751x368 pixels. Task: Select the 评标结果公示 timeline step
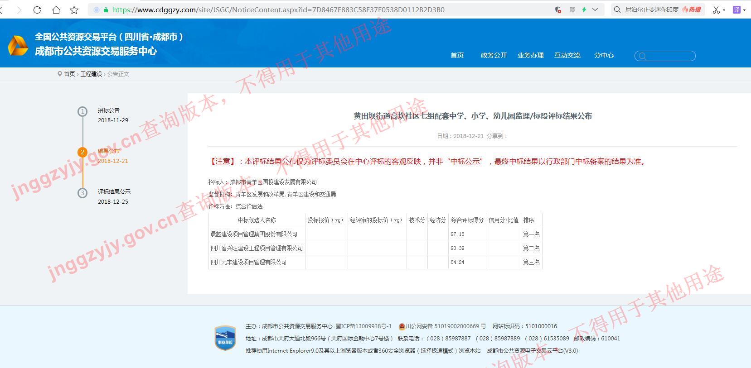(114, 191)
